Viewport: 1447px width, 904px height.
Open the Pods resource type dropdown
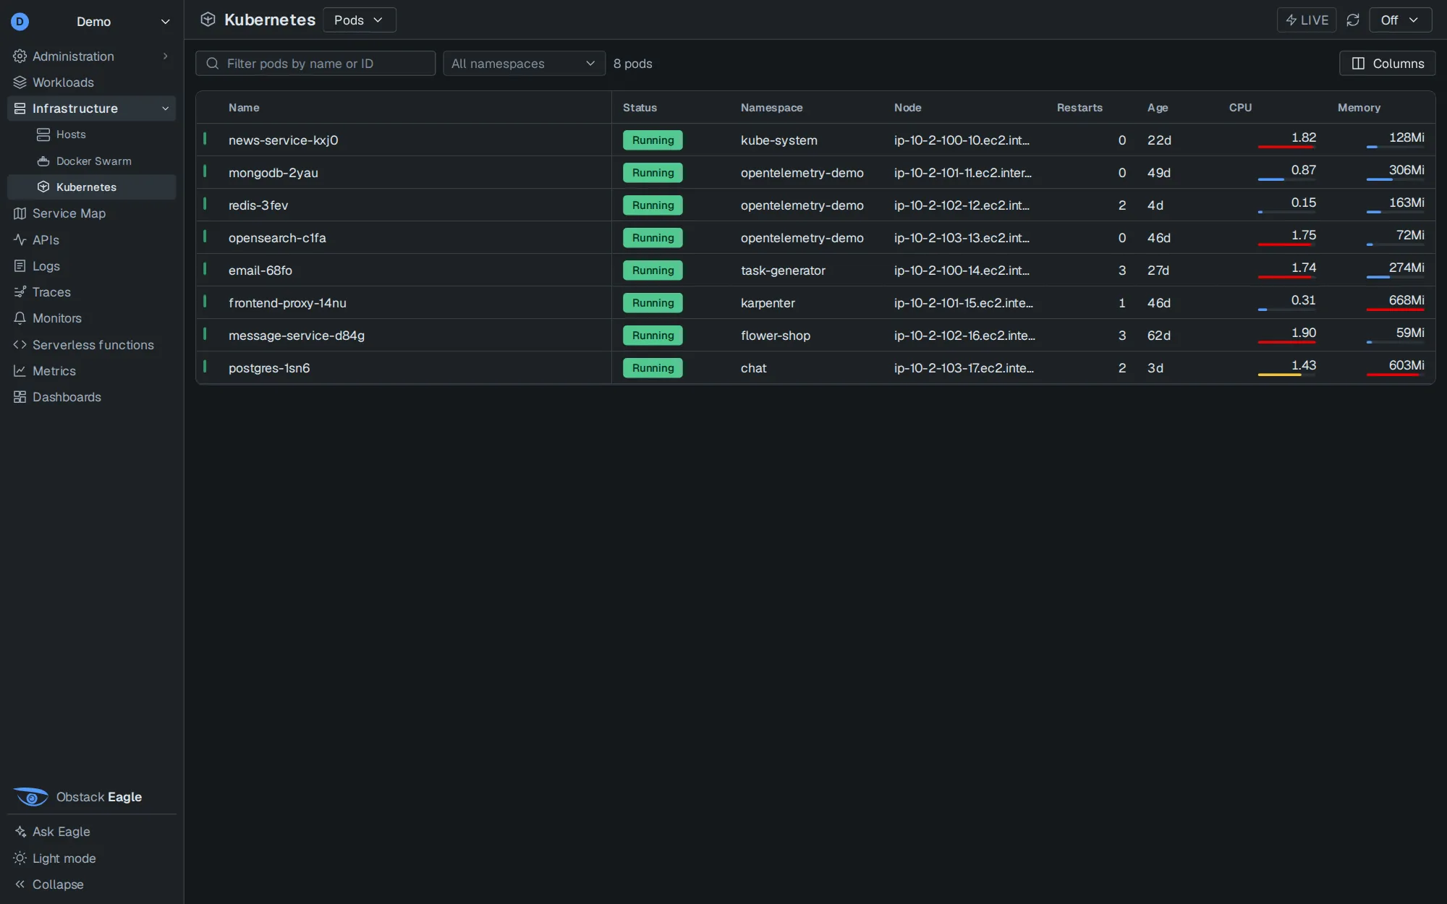(359, 20)
